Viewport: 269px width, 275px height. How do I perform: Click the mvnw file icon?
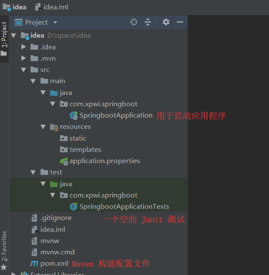34,241
